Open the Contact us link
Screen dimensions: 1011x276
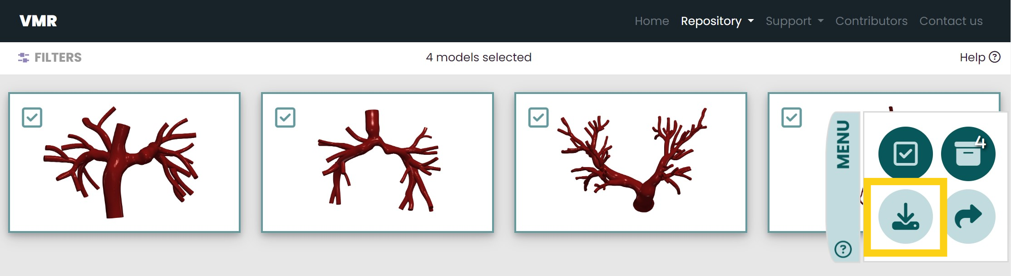[951, 21]
